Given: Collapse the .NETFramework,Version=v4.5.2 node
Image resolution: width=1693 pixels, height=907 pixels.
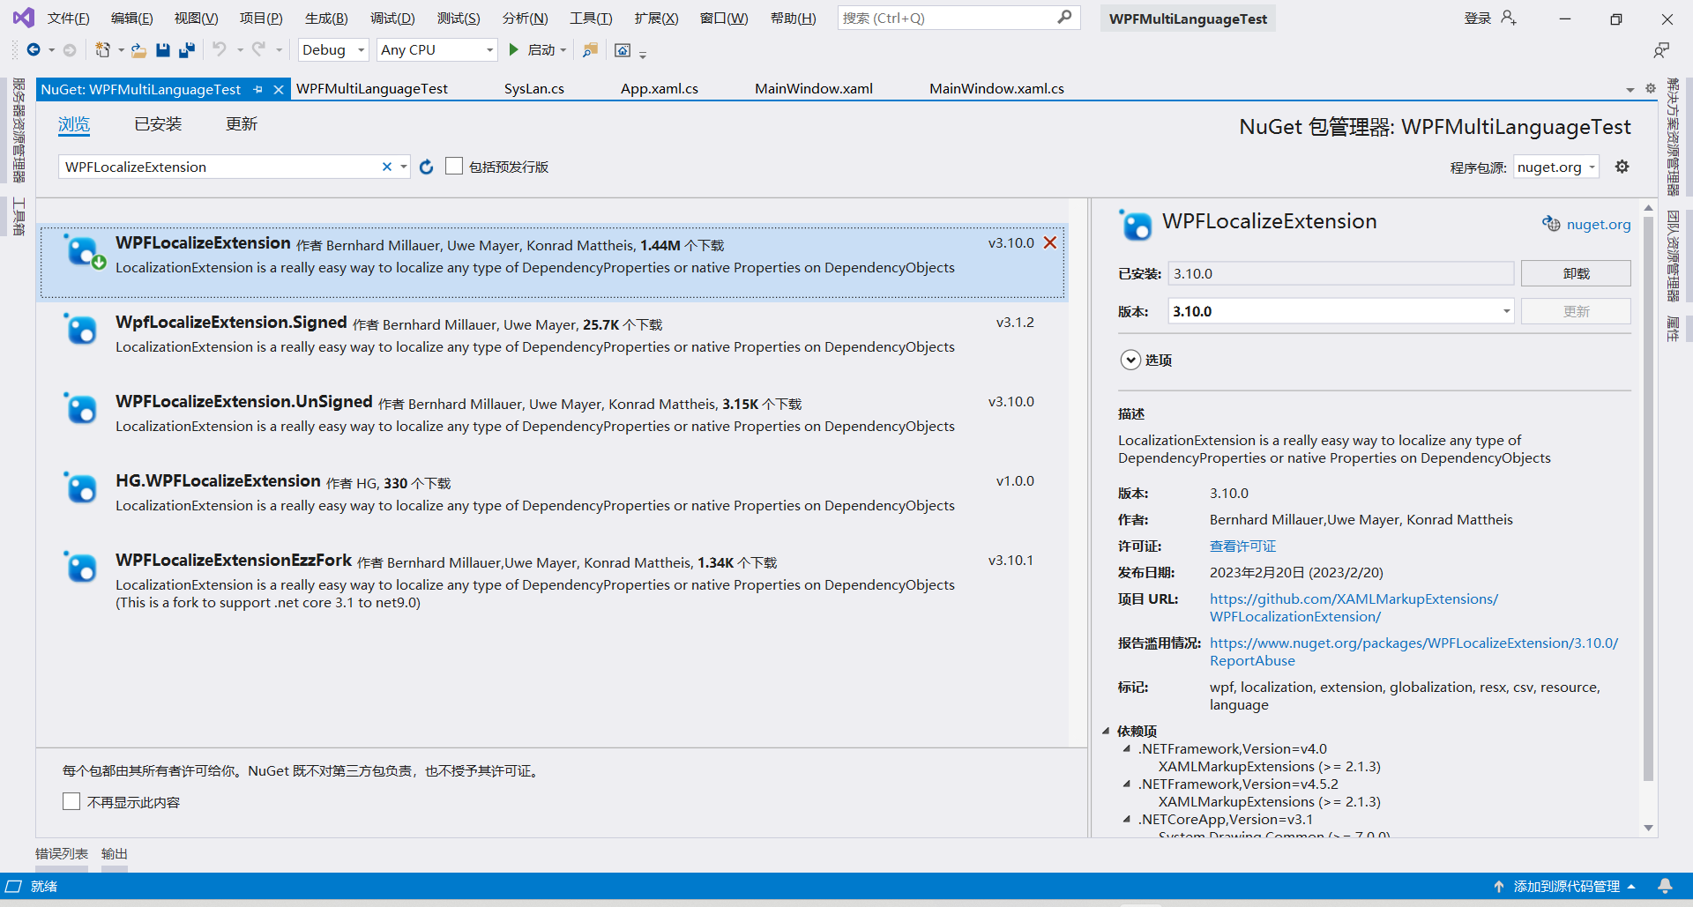Looking at the screenshot, I should click(x=1127, y=784).
